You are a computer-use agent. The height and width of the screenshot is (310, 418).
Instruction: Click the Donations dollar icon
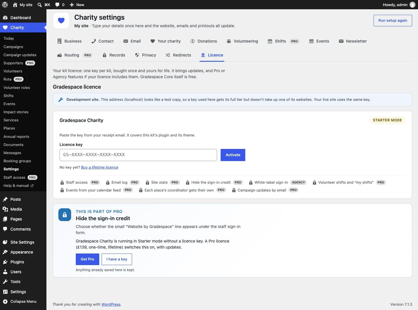click(x=192, y=41)
